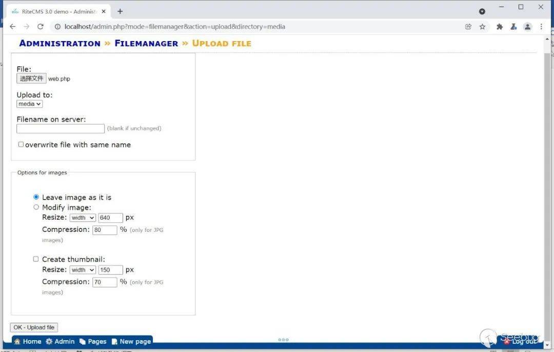Enable the Create thumbnail checkbox
Image resolution: width=554 pixels, height=352 pixels.
point(36,259)
